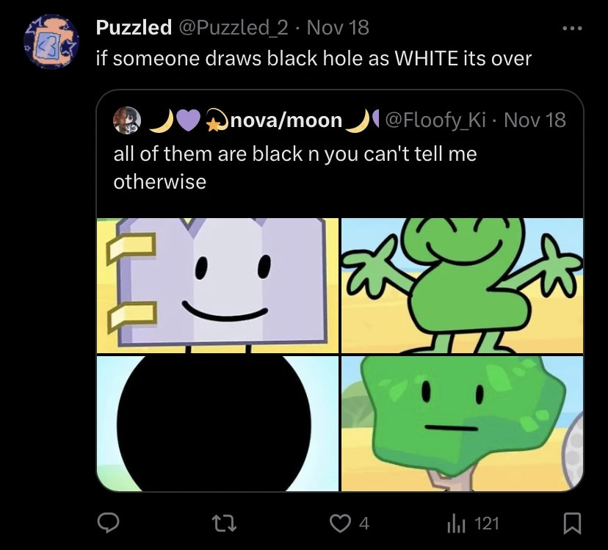Toggle bookmark state for the post
The width and height of the screenshot is (608, 550).
point(573,524)
